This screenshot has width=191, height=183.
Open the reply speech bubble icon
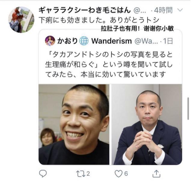click(43, 173)
